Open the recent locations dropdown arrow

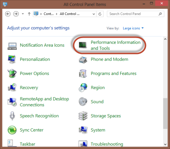coord(23,14)
